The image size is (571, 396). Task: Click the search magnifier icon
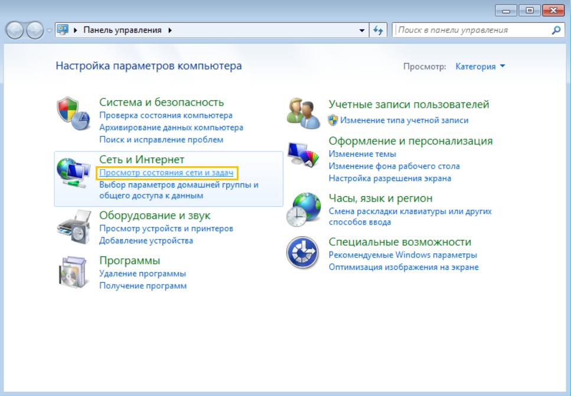point(556,30)
